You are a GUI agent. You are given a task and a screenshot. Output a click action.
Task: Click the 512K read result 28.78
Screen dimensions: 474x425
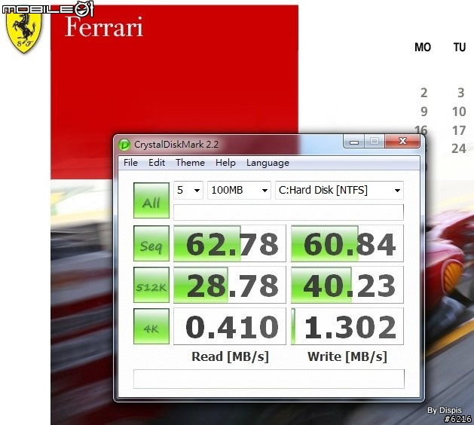[x=229, y=285]
